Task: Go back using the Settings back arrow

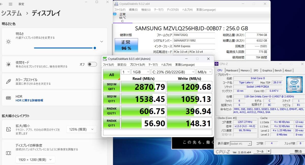Action: (x=2, y=4)
